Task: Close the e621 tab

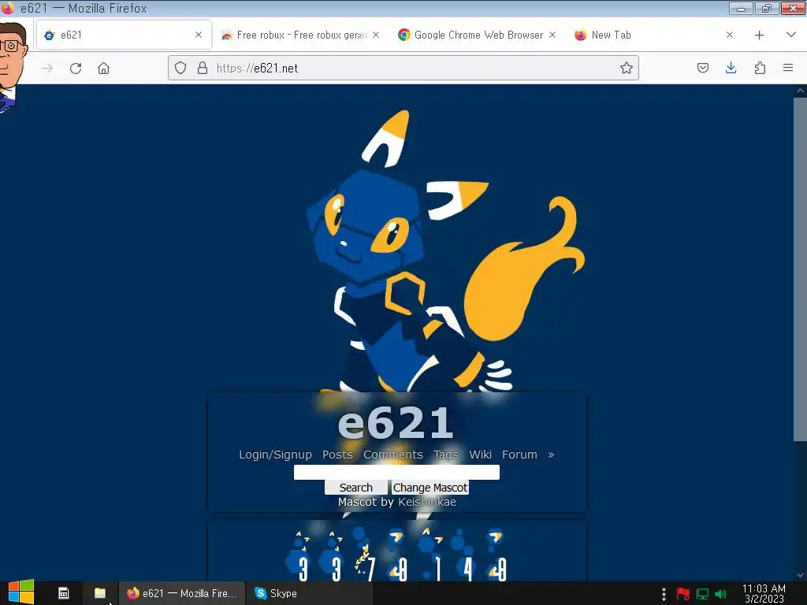Action: click(199, 35)
